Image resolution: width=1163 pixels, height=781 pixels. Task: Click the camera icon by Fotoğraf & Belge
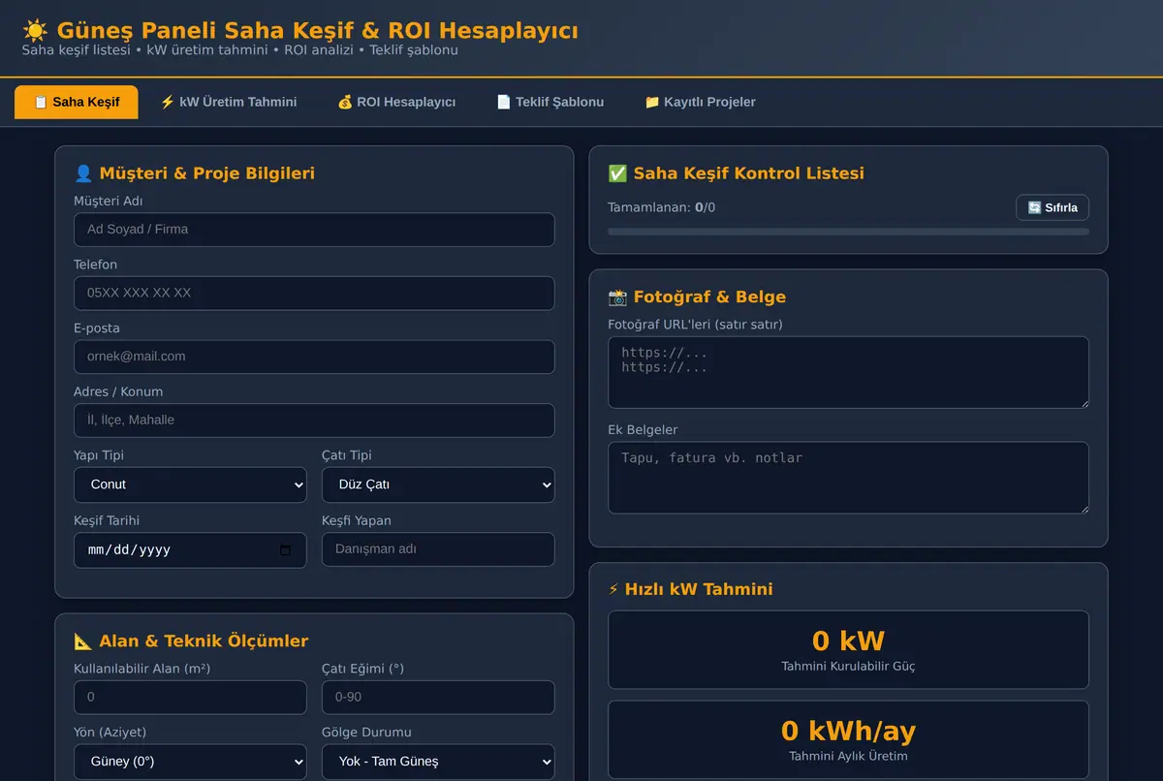pos(617,297)
